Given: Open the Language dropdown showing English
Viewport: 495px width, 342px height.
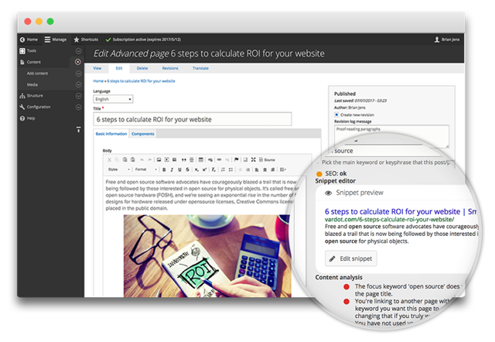Looking at the screenshot, I should (x=113, y=99).
